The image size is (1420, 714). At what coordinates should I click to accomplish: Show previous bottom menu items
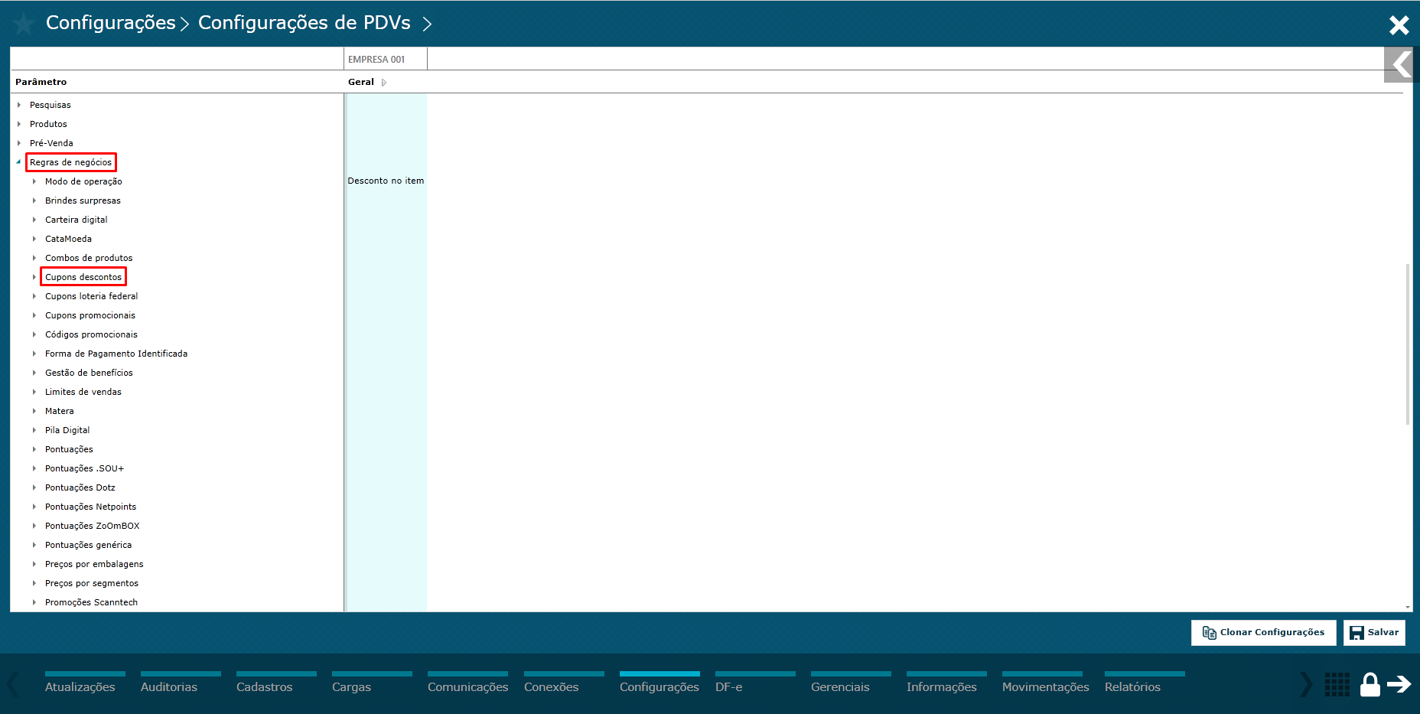coord(13,683)
